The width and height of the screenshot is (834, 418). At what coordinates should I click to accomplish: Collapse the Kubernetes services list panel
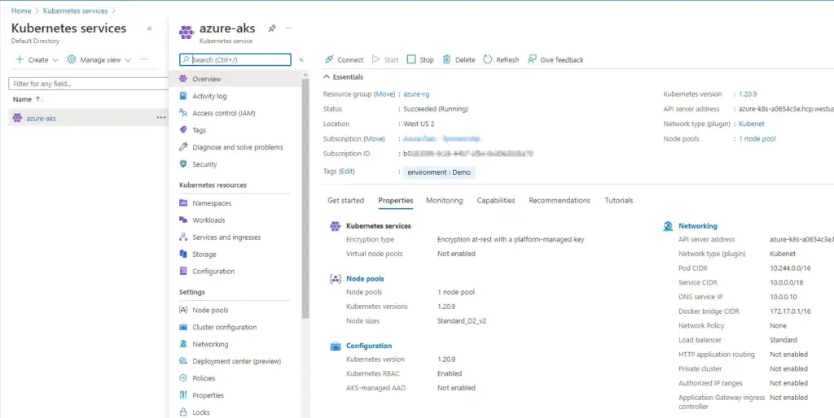[x=149, y=28]
